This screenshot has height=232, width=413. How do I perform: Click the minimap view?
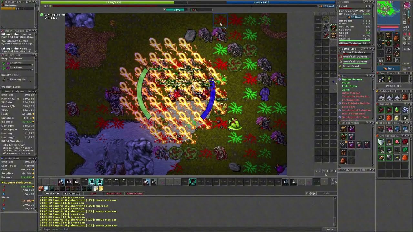tap(388, 13)
